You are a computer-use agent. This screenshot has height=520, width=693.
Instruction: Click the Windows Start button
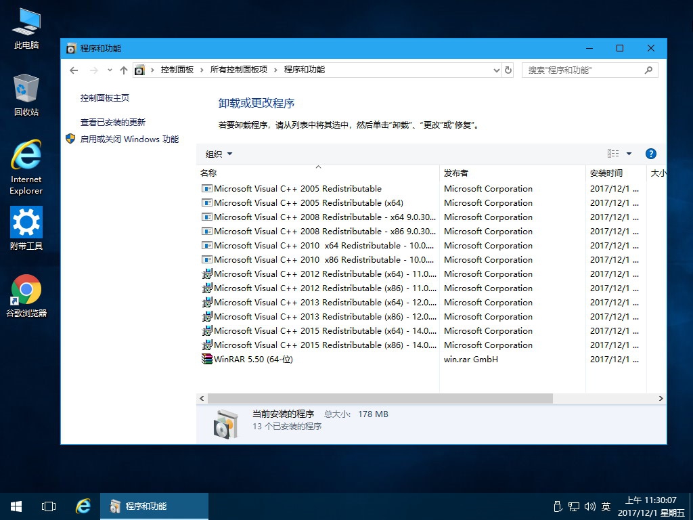coord(16,506)
